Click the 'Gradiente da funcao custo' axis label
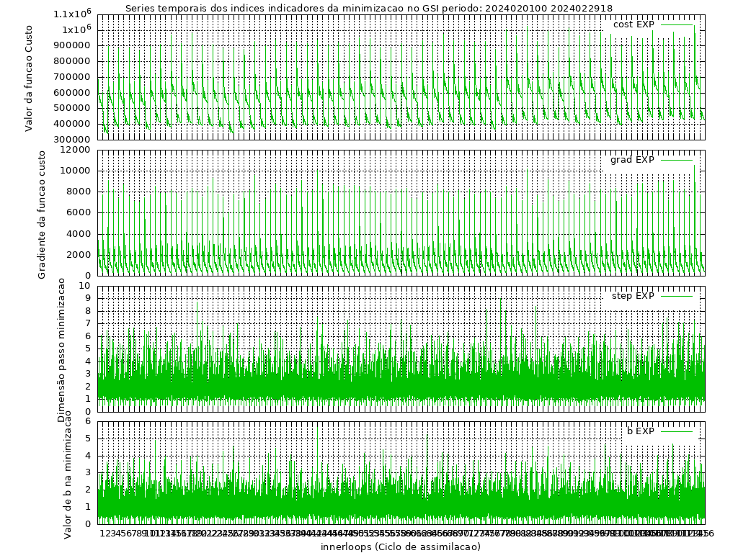Image resolution: width=738 pixels, height=553 pixels. tap(42, 215)
